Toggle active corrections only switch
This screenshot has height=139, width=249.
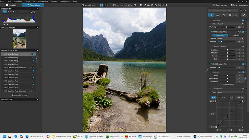pos(245,10)
